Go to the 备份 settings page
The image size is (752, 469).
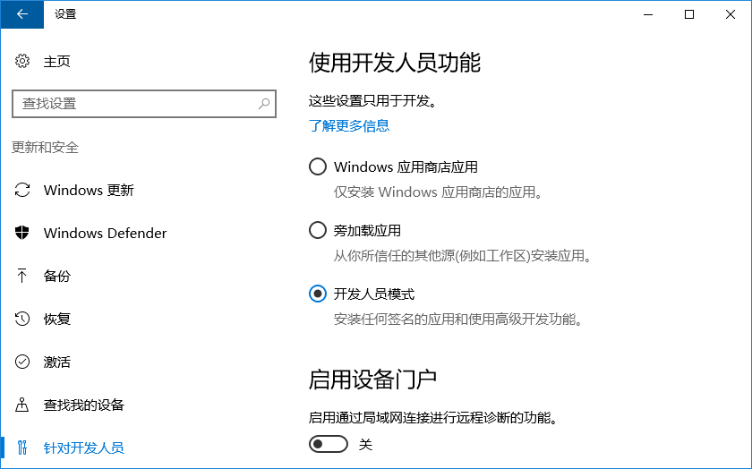click(56, 276)
